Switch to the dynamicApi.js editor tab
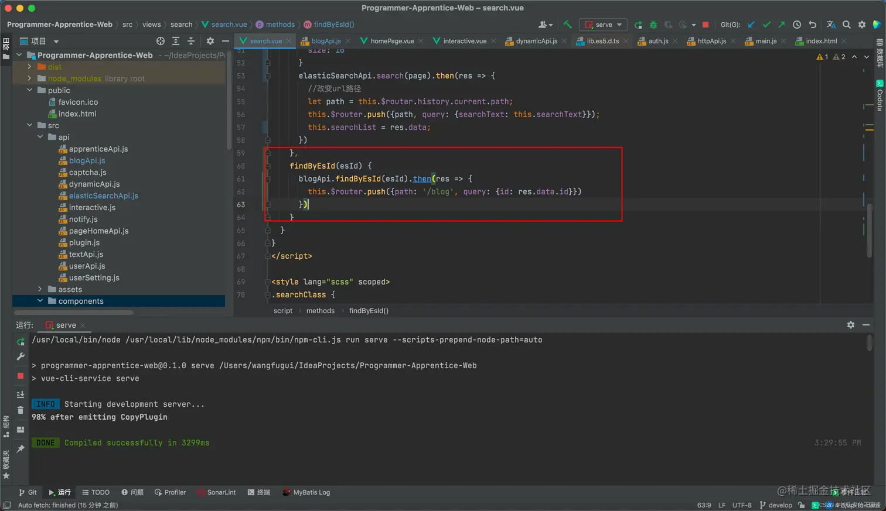Viewport: 886px width, 511px height. coord(536,41)
